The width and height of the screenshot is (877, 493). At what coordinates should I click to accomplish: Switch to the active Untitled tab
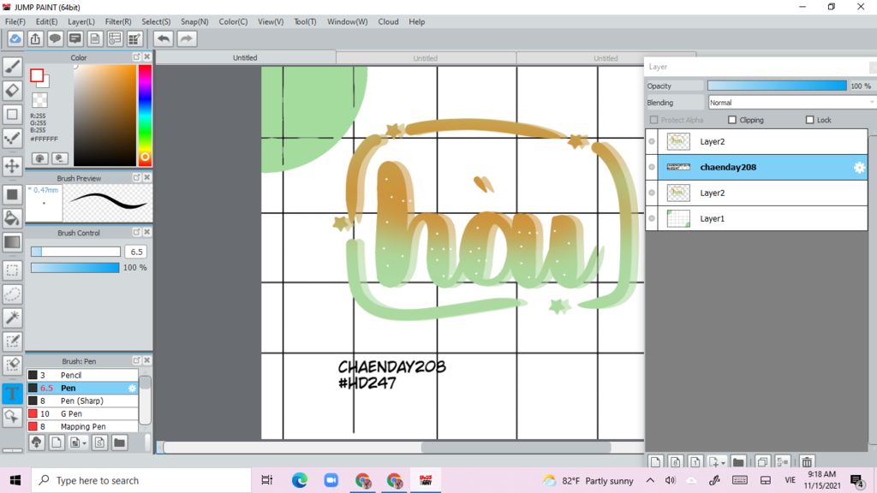[x=245, y=57]
